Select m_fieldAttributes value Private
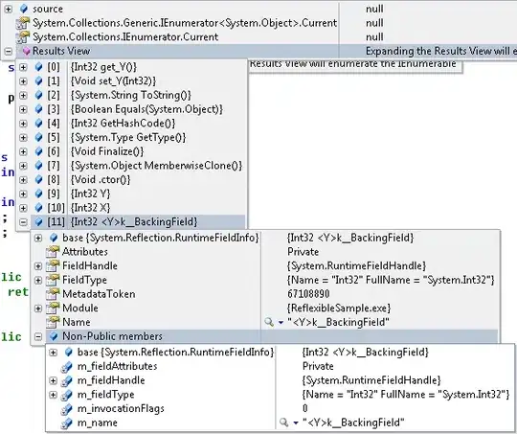 (318, 366)
